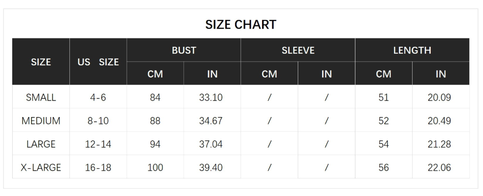The width and height of the screenshot is (483, 196).
Task: Click the IN subheader under LENGTH
Action: 440,74
